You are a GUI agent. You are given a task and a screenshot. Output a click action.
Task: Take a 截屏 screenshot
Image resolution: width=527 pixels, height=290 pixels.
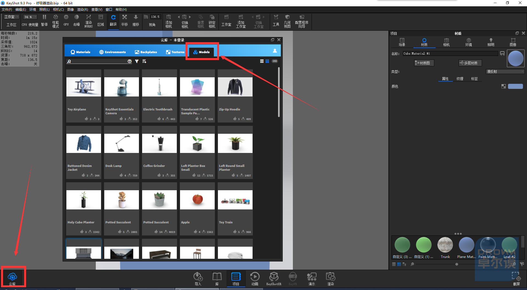[x=516, y=279]
